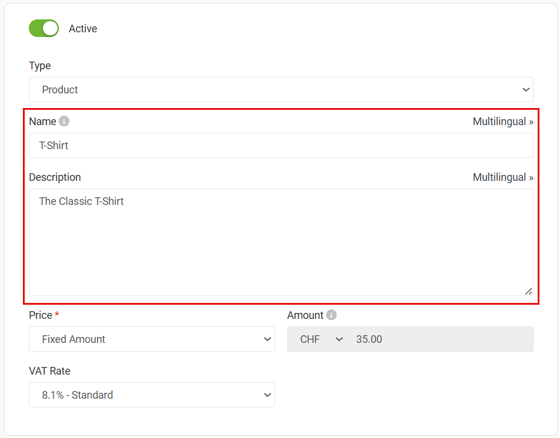Open Multilingual link for the Description field

pos(503,177)
